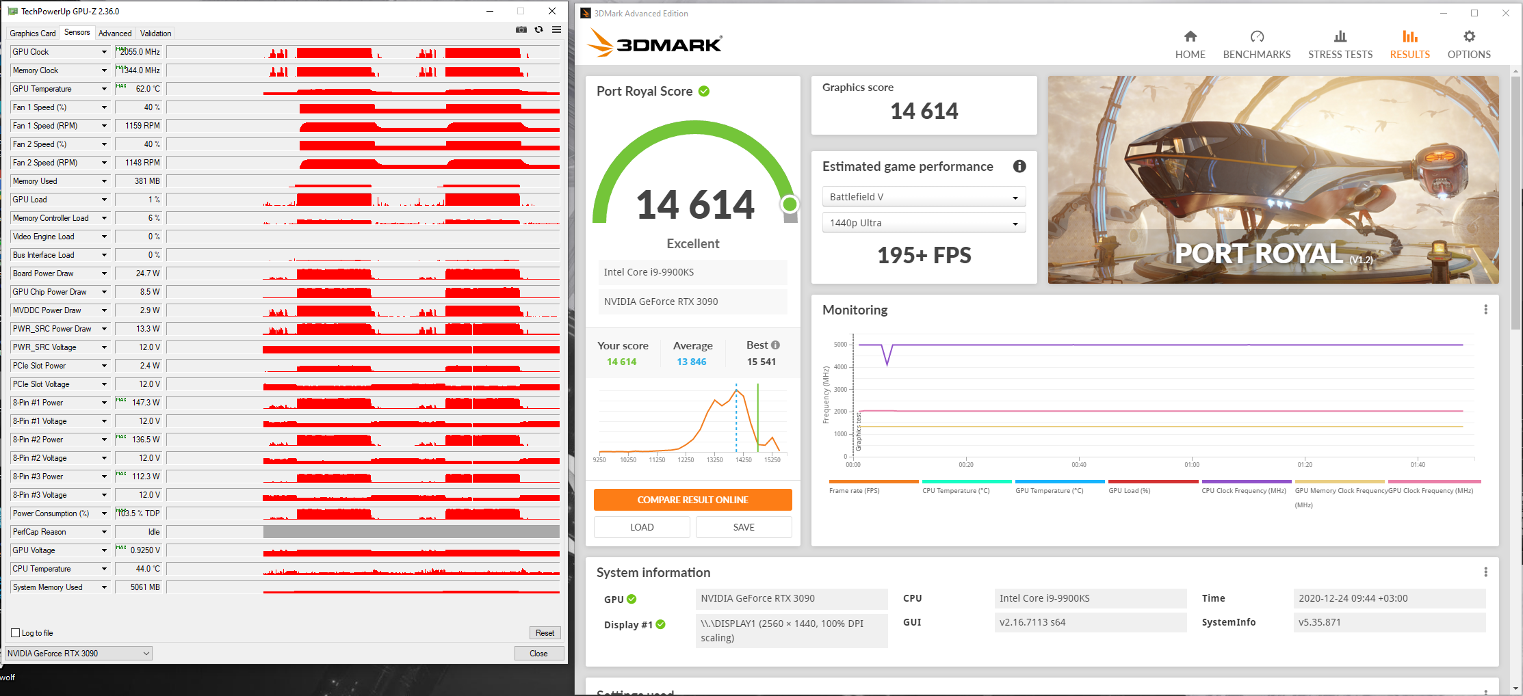Image resolution: width=1523 pixels, height=696 pixels.
Task: Toggle the GPU Clock Frequency legend series
Action: (x=1434, y=487)
